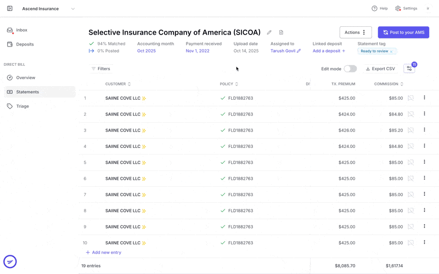Image resolution: width=439 pixels, height=274 pixels.
Task: Click Add new entry
Action: coord(104,252)
